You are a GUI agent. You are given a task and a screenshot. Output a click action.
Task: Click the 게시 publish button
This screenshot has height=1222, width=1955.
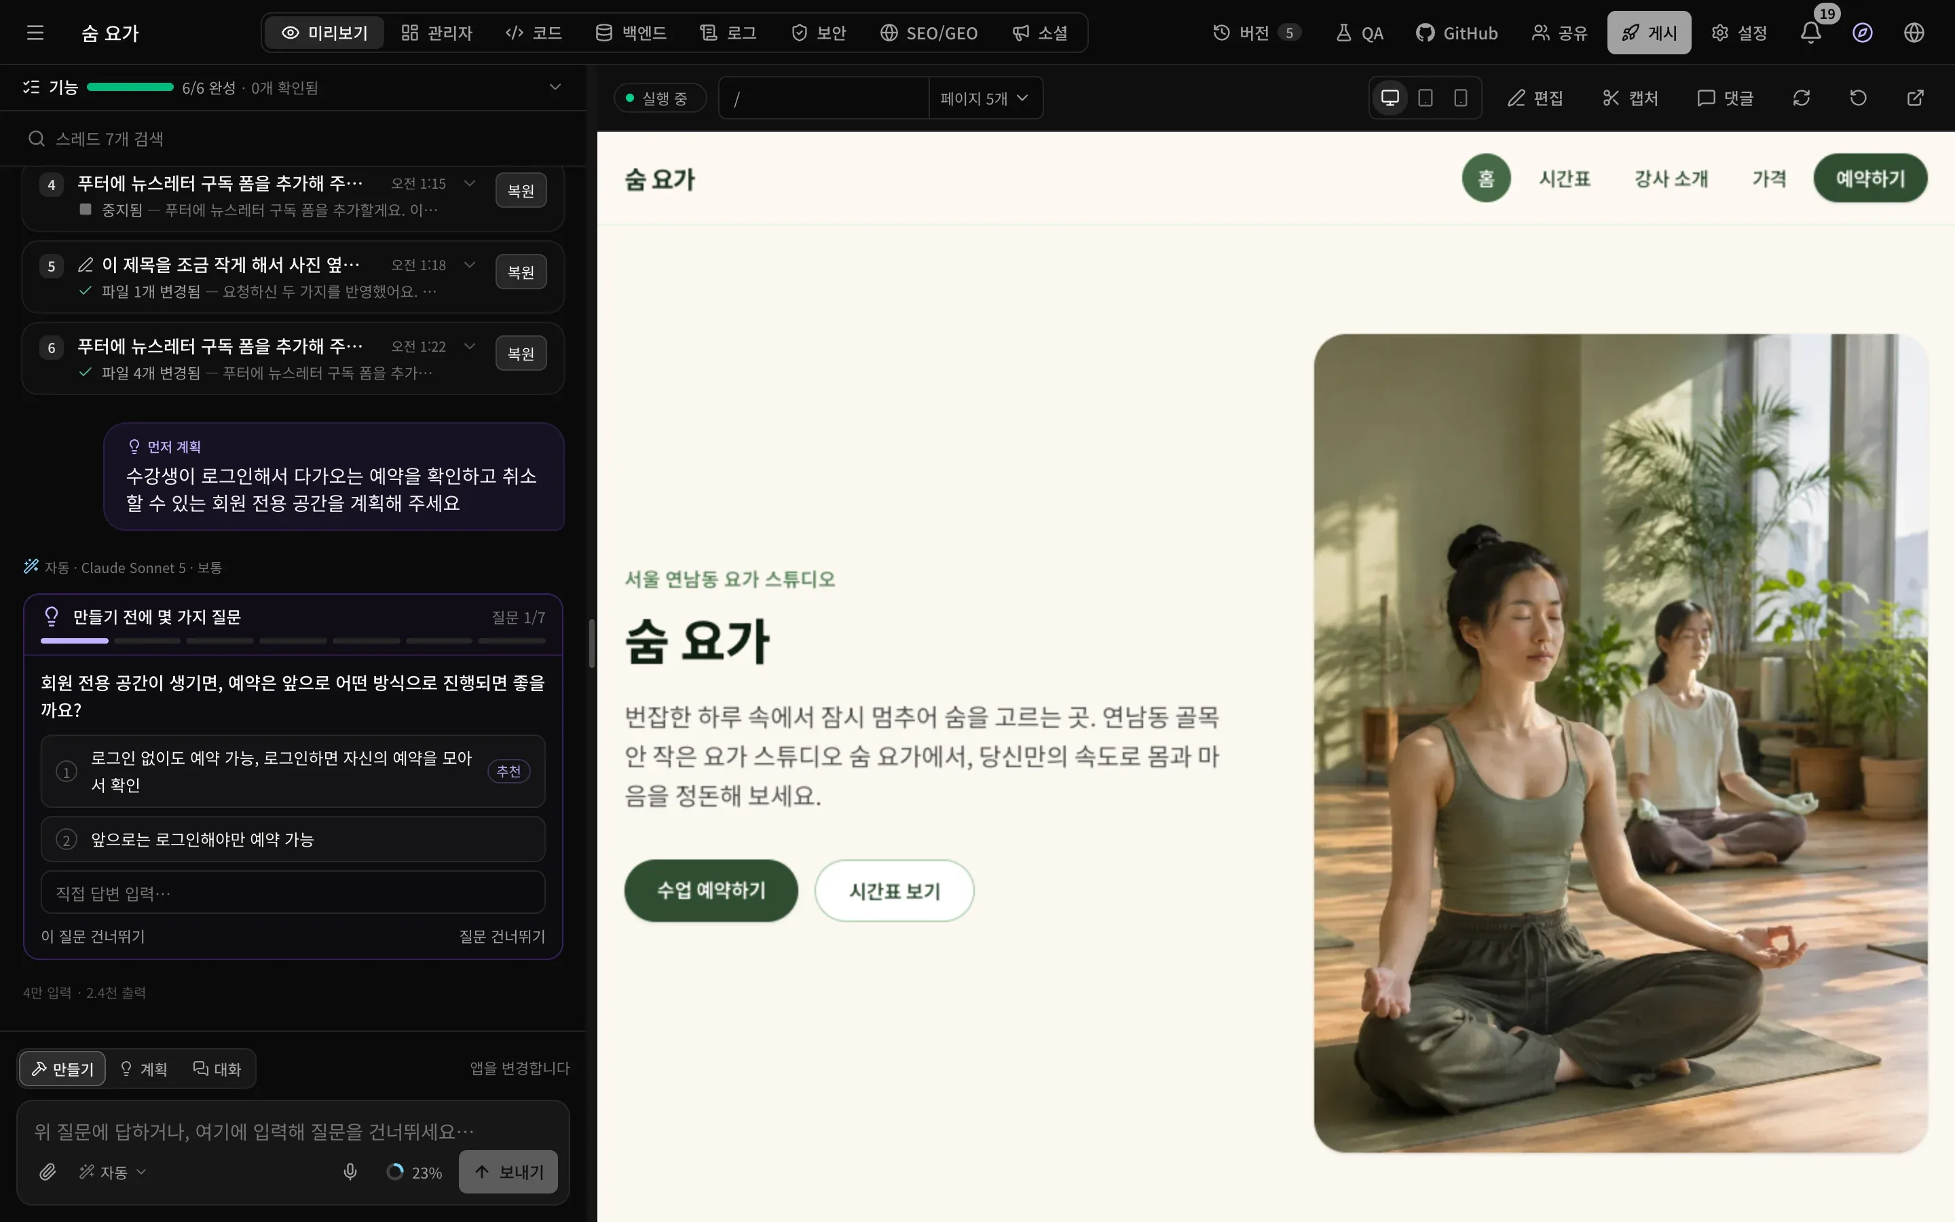(x=1649, y=33)
